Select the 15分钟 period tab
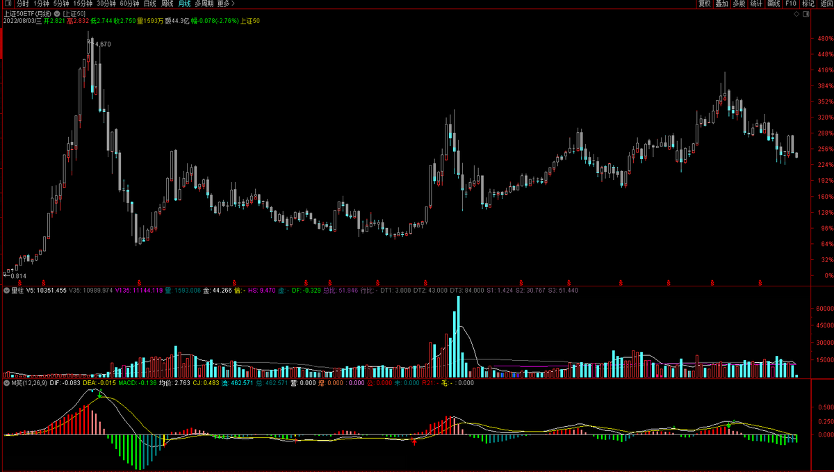Image resolution: width=834 pixels, height=472 pixels. coord(83,3)
